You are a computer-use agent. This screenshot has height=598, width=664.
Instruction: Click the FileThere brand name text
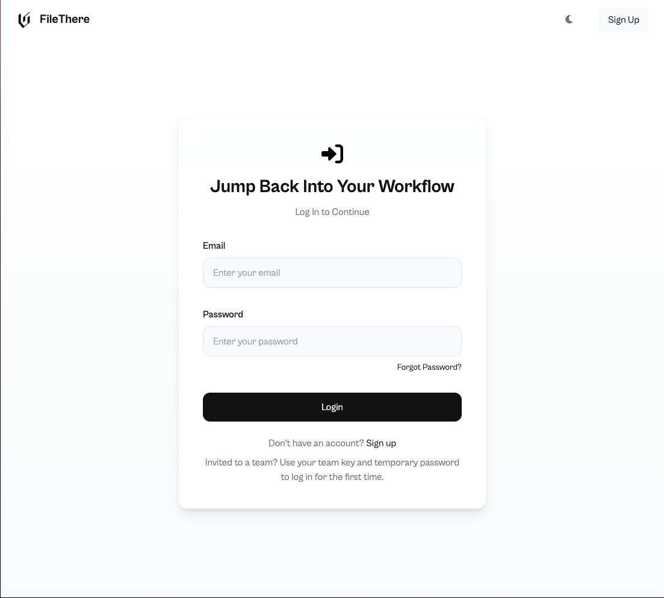coord(65,19)
